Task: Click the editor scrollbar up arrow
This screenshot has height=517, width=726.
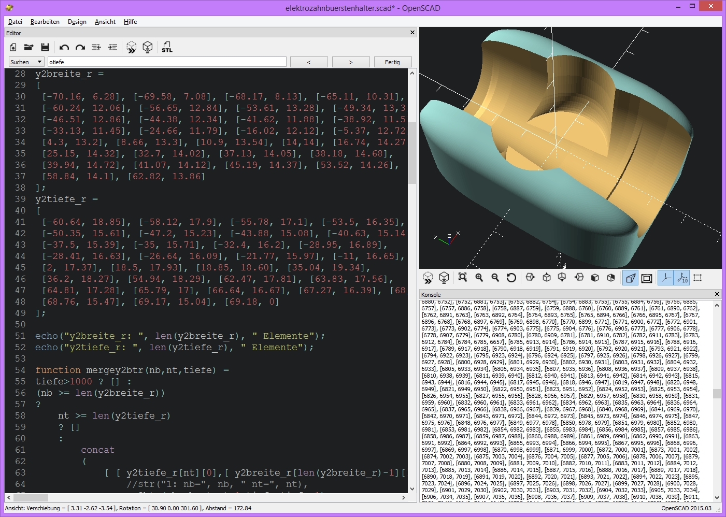Action: [412, 73]
